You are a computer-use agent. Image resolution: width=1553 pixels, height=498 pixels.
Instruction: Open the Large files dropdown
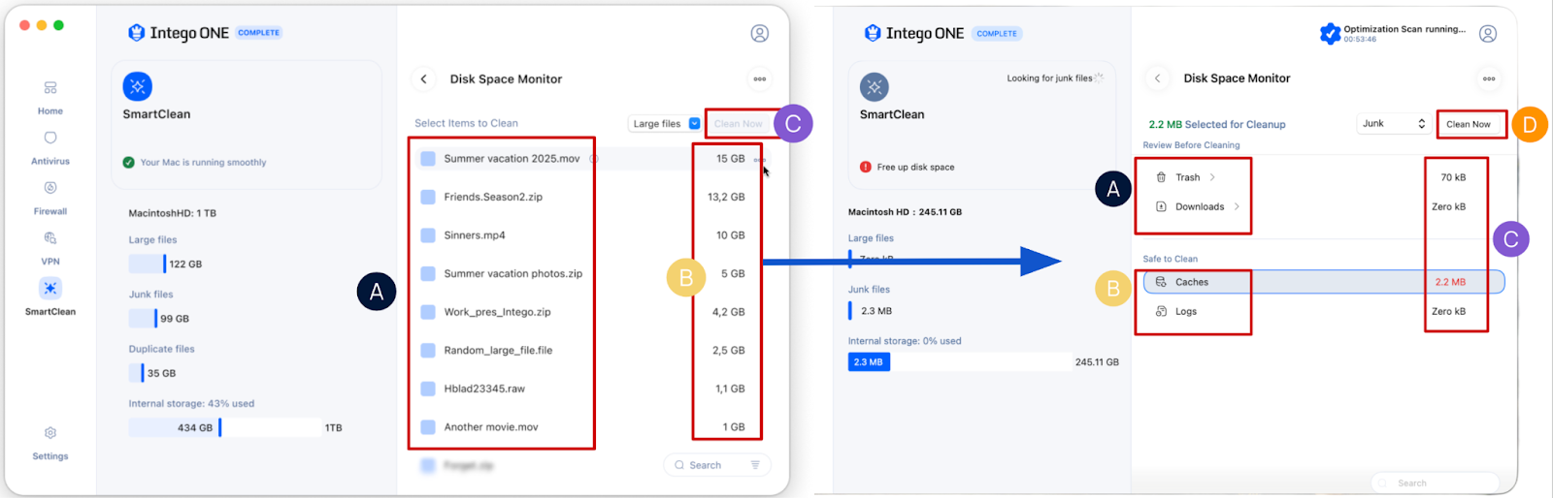(665, 124)
